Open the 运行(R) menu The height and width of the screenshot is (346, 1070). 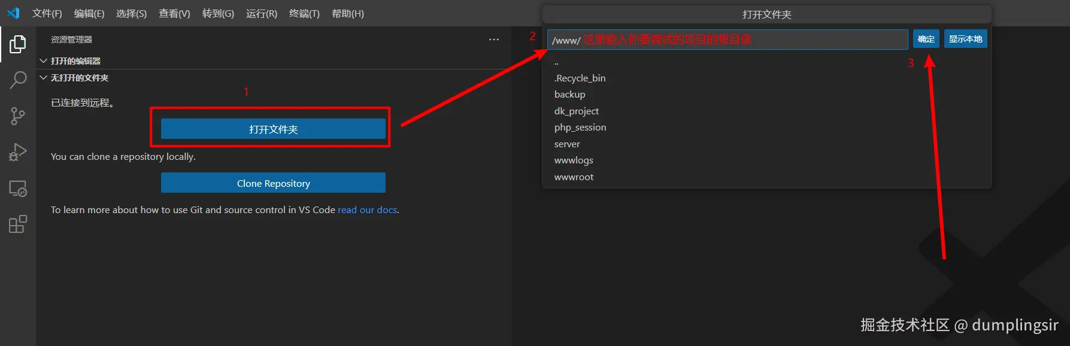pyautogui.click(x=262, y=13)
